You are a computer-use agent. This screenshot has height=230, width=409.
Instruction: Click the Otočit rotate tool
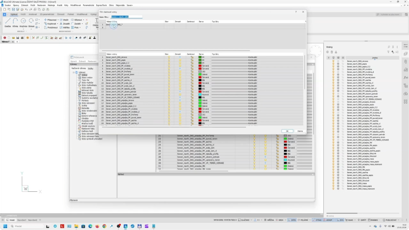pos(64,20)
